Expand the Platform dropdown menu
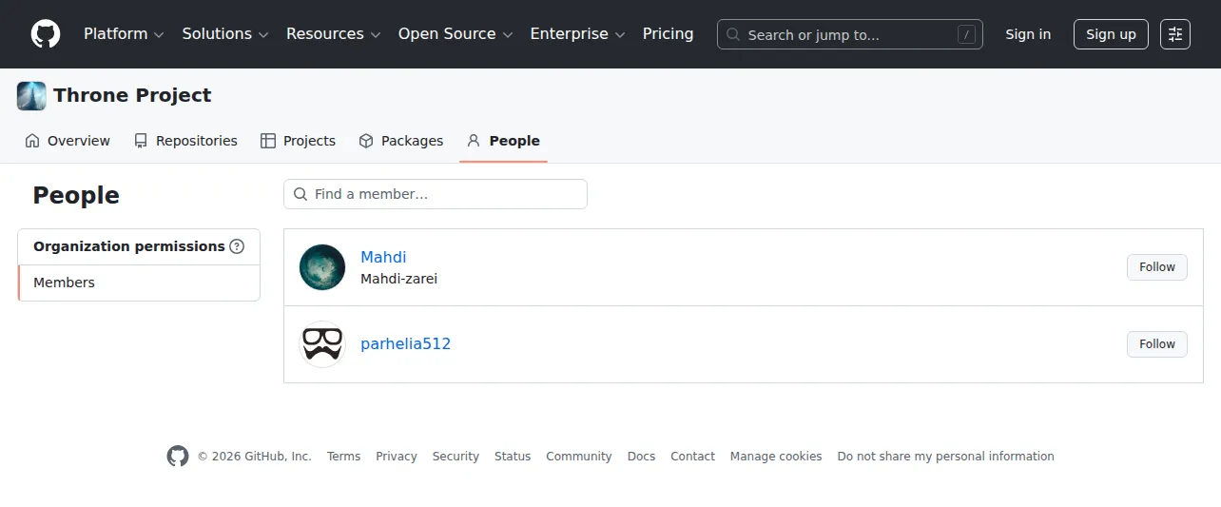1221x507 pixels. point(124,34)
